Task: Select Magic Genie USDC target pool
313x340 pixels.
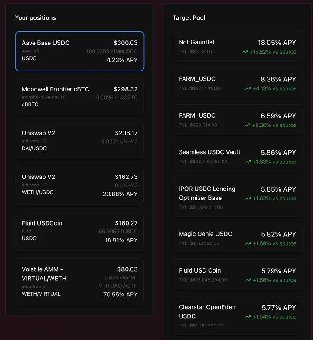Action: pos(237,238)
